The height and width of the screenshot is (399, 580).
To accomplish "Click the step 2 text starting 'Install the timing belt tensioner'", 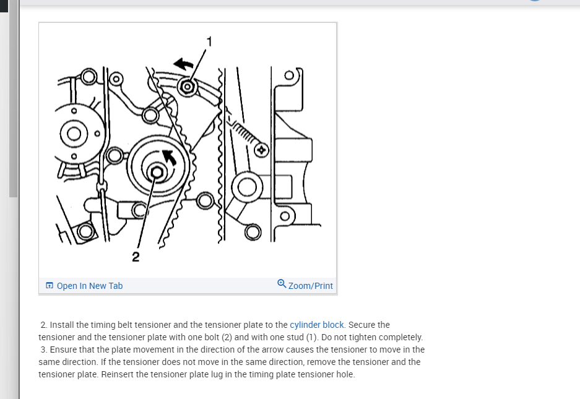I will (x=230, y=331).
